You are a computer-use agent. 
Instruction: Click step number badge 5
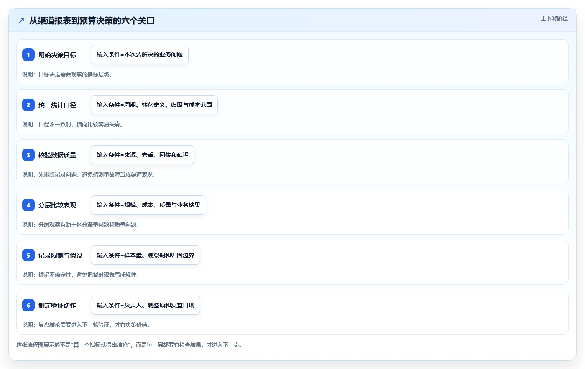point(28,255)
